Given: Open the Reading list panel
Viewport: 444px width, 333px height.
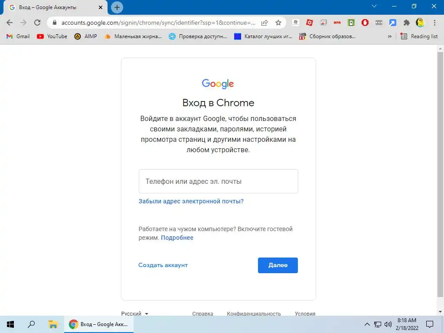Looking at the screenshot, I should tap(419, 36).
